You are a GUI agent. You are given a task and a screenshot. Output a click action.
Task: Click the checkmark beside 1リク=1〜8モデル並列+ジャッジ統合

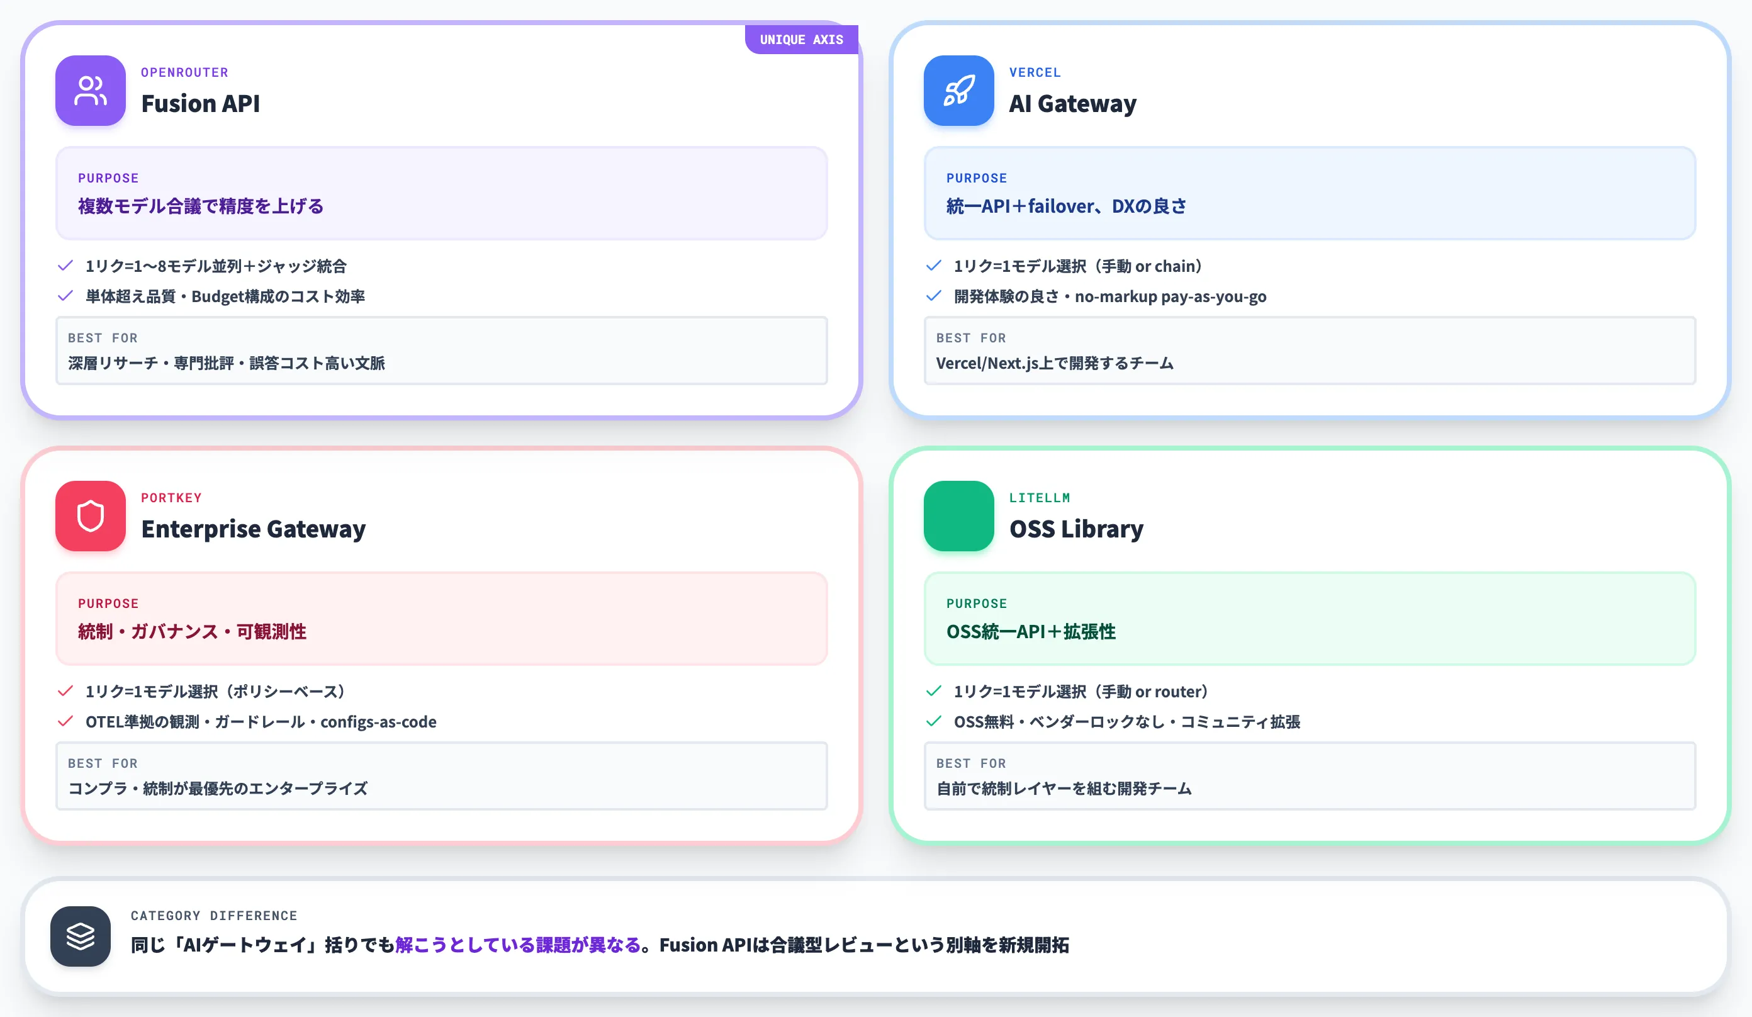tap(65, 266)
